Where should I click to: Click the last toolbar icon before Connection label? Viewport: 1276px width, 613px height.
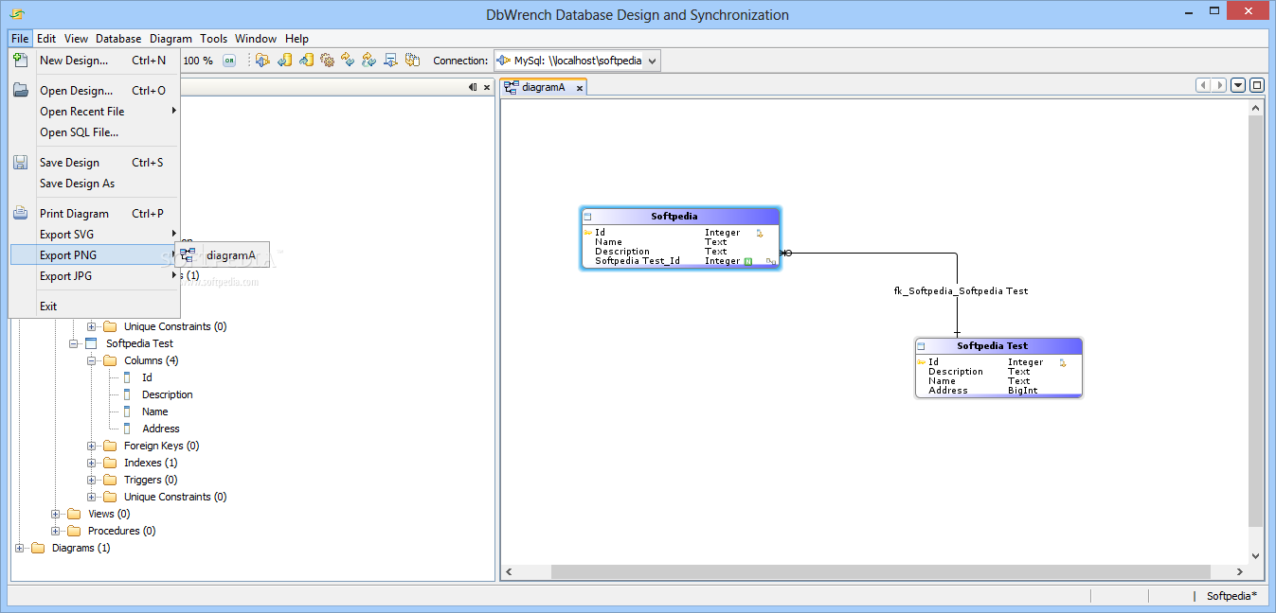pos(412,61)
